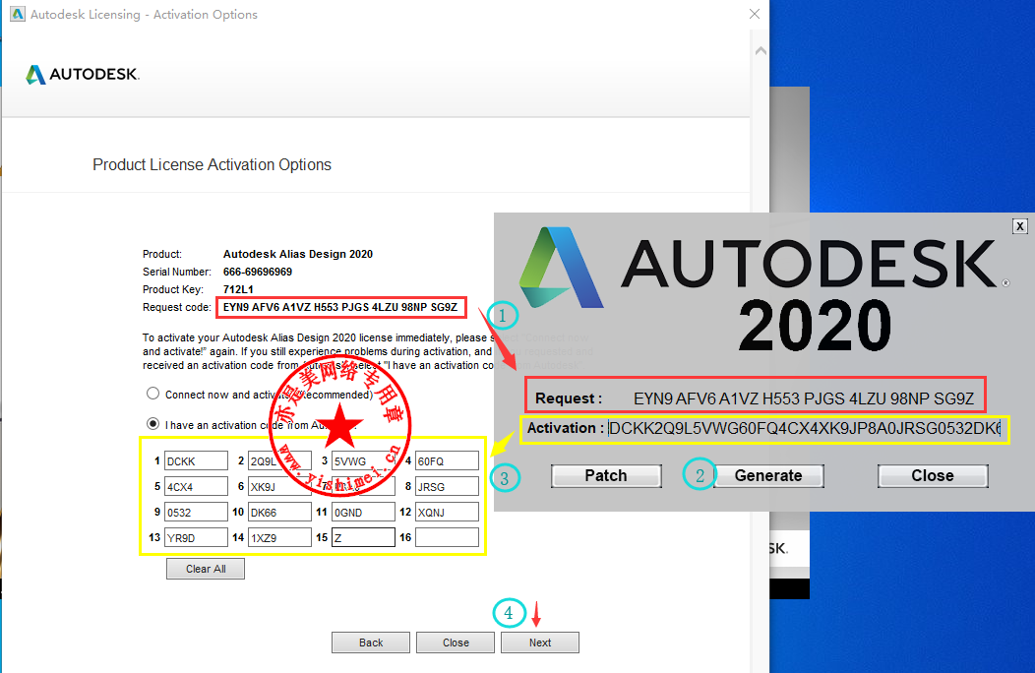1035x673 pixels.
Task: Click activation field 10 containing DK66
Action: [279, 512]
